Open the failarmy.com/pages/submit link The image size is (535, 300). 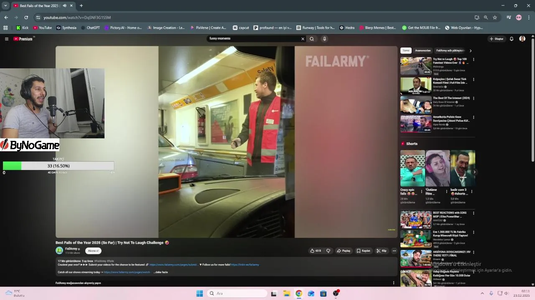[173, 265]
